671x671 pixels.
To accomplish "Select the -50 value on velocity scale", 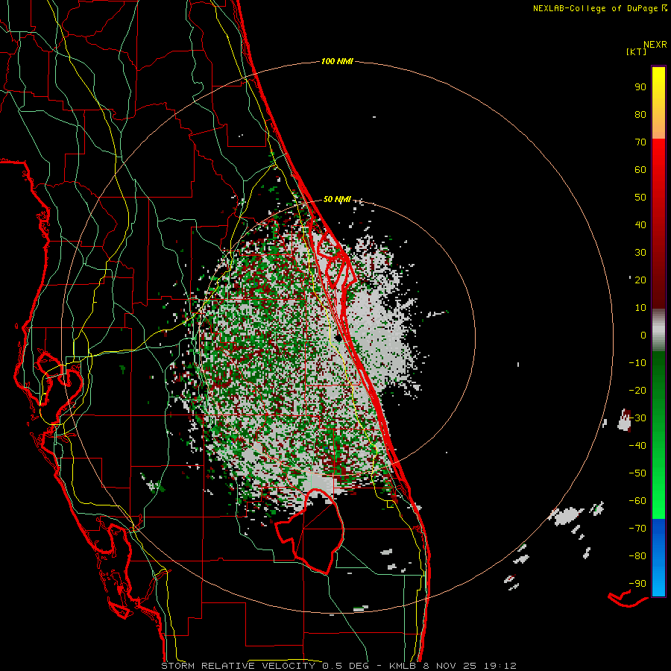I will (637, 473).
